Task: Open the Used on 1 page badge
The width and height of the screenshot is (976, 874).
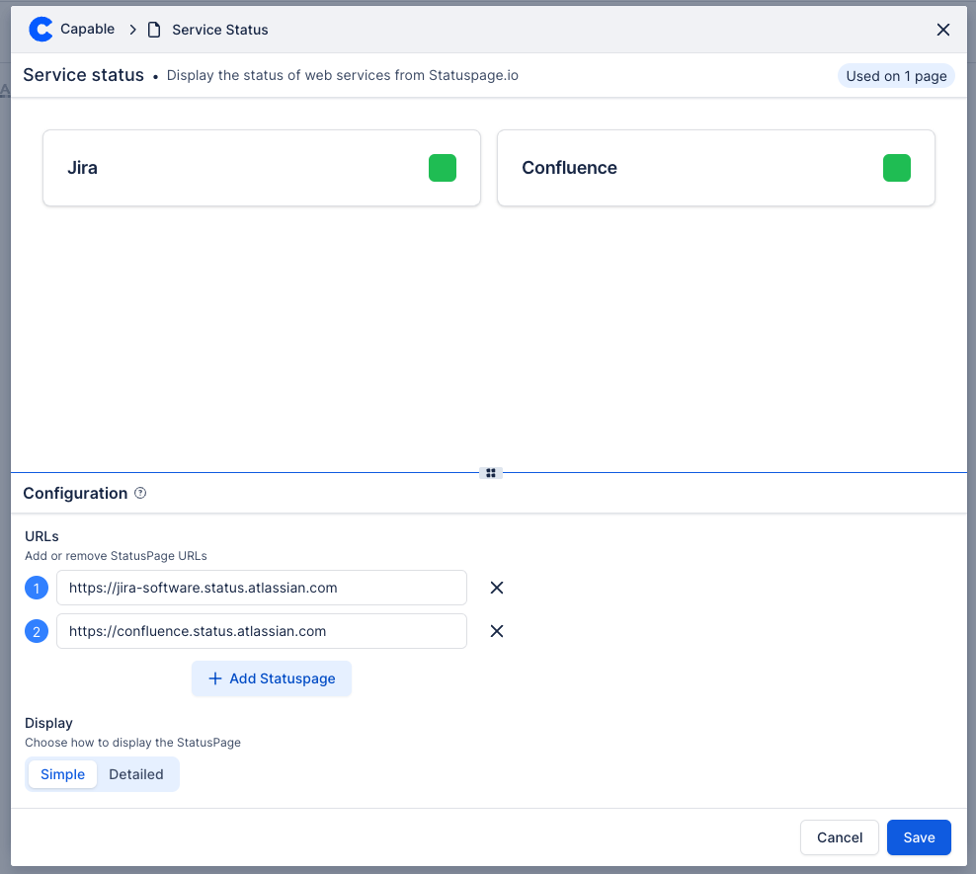Action: (896, 76)
